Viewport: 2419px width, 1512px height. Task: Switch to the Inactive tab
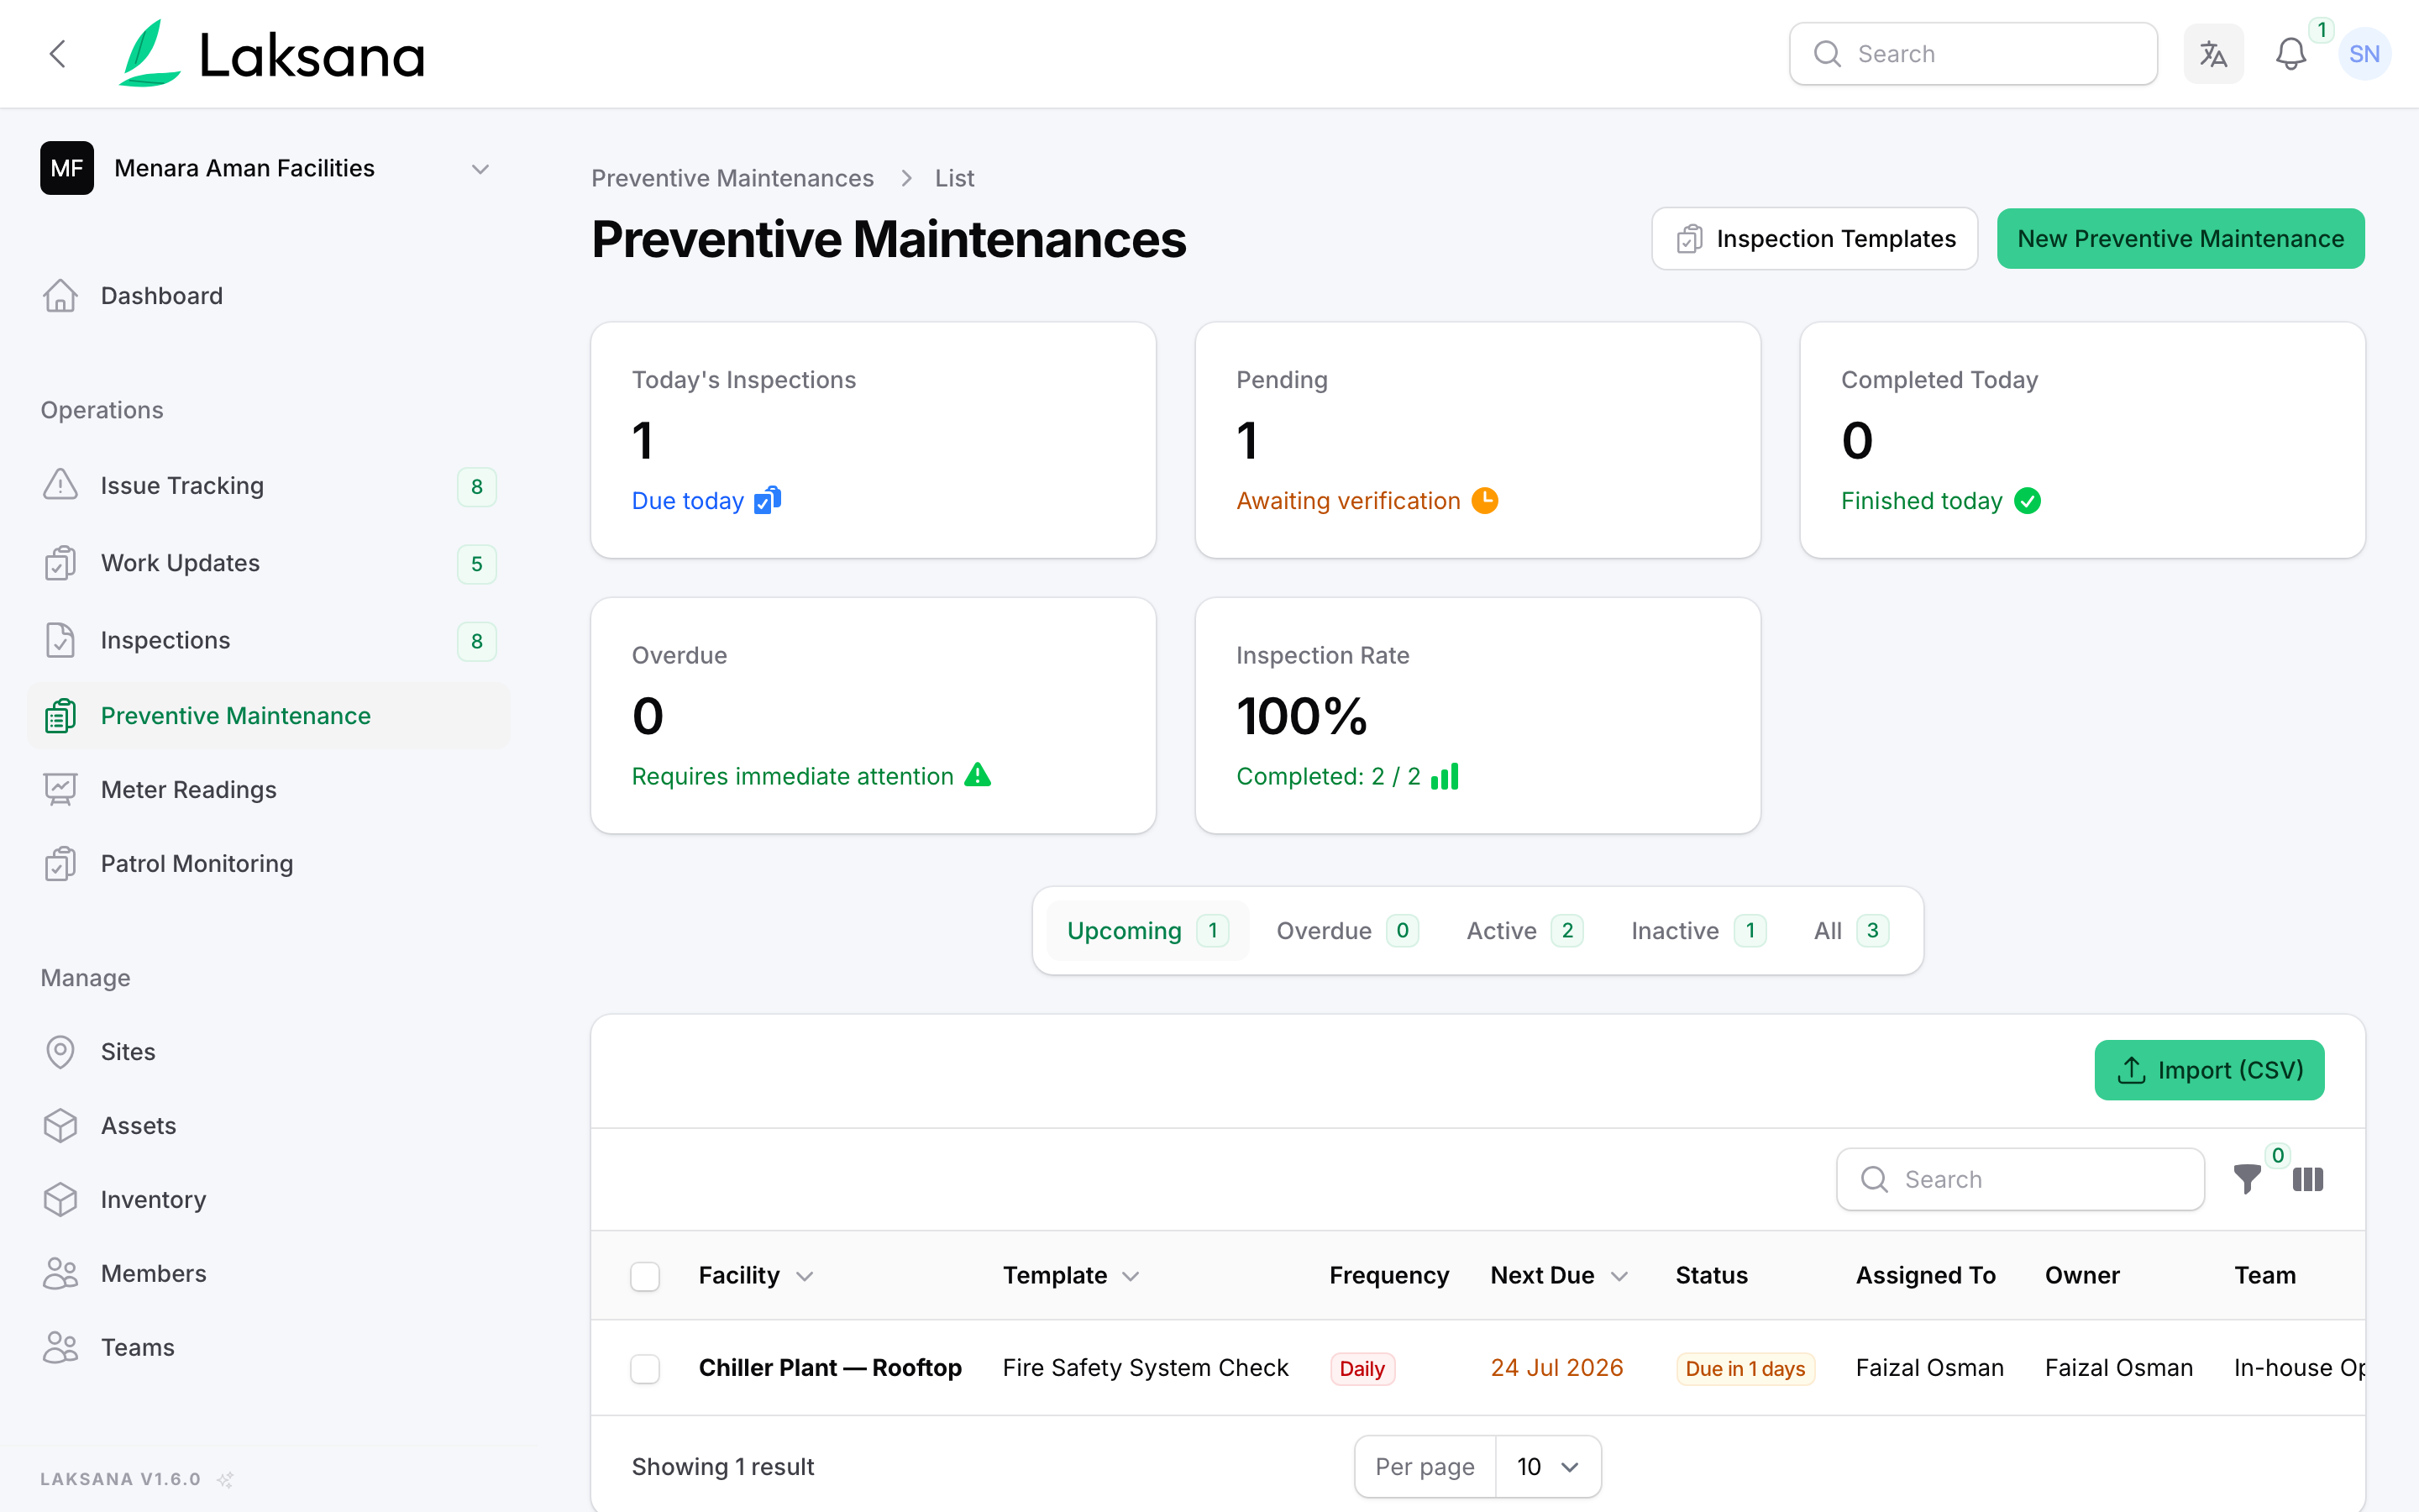1698,931
